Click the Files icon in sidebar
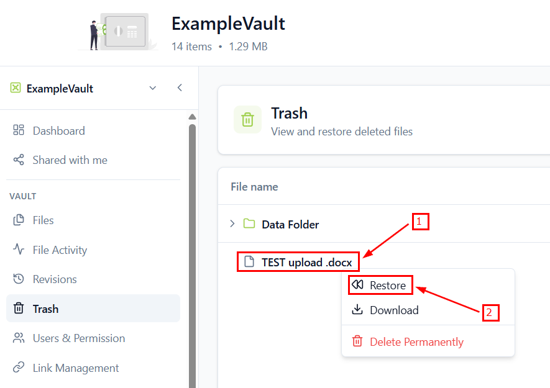 [x=19, y=220]
